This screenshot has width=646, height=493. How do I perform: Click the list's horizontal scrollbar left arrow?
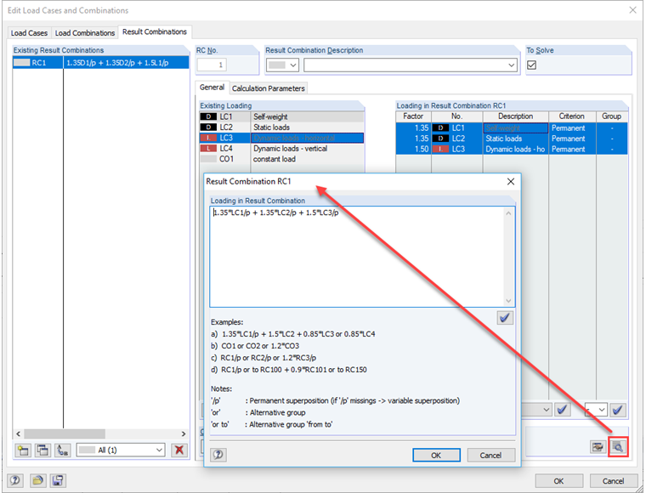coord(18,433)
